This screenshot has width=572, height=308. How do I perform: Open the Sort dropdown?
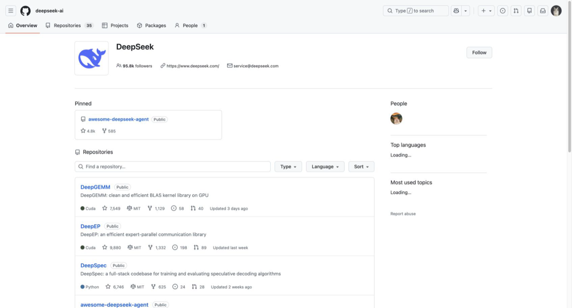(361, 166)
